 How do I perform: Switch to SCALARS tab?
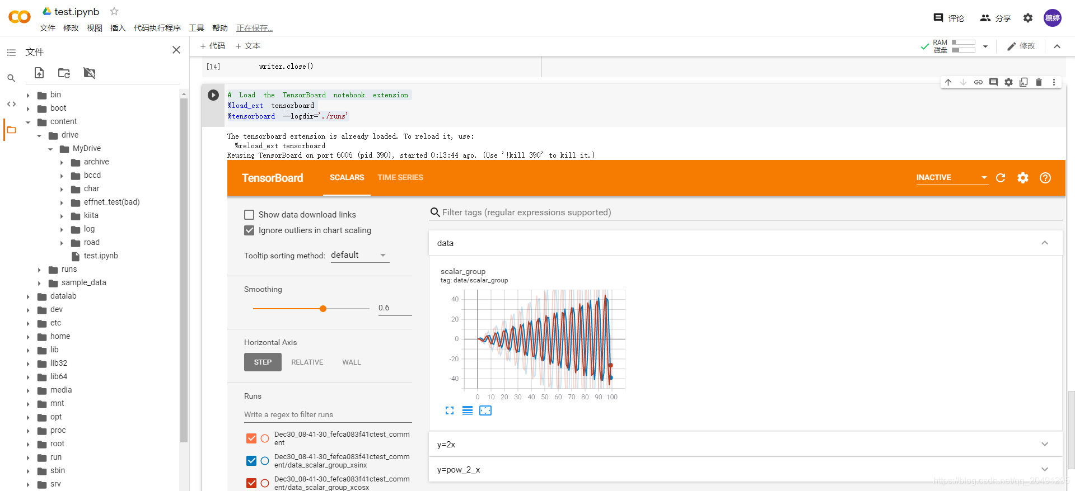point(347,177)
